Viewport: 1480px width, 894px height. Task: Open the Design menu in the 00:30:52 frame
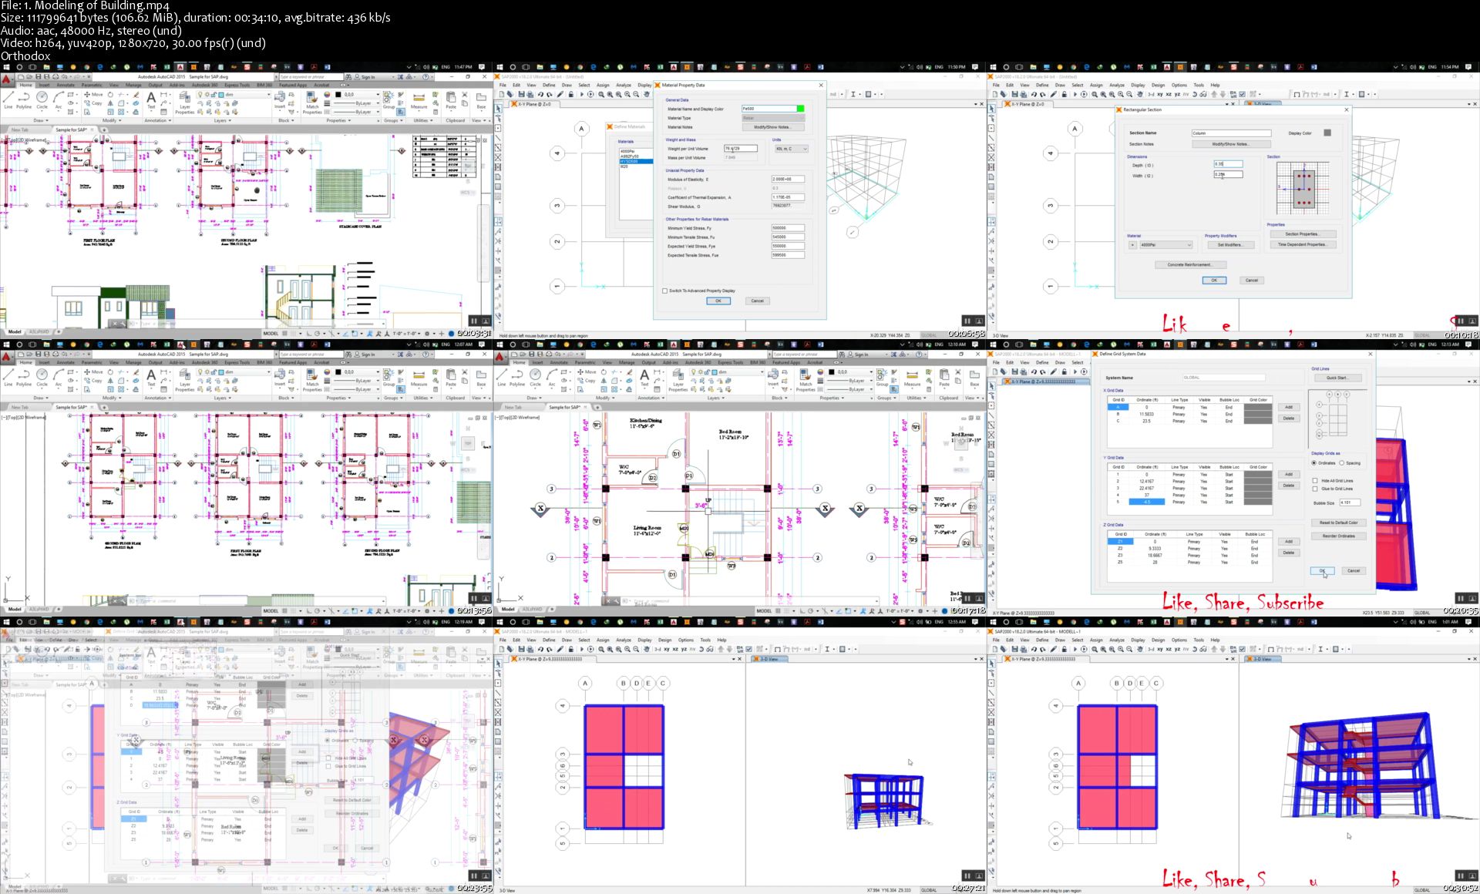(x=1158, y=640)
